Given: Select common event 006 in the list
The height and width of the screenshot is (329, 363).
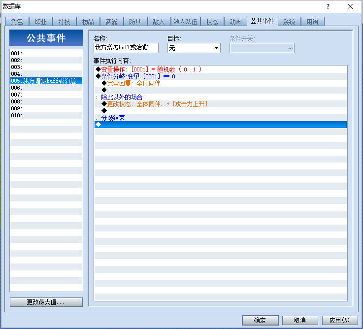Looking at the screenshot, I should coord(46,88).
